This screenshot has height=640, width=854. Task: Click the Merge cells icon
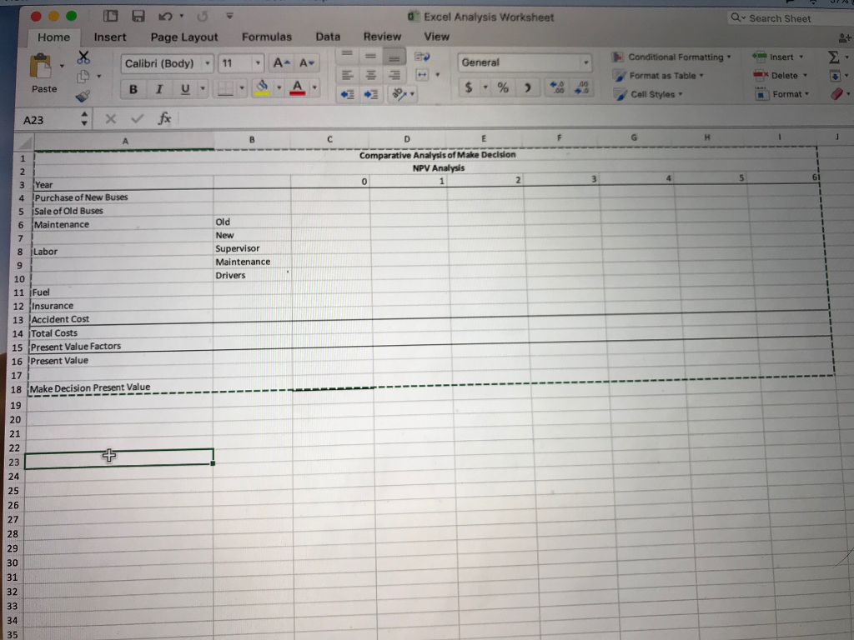tap(422, 74)
